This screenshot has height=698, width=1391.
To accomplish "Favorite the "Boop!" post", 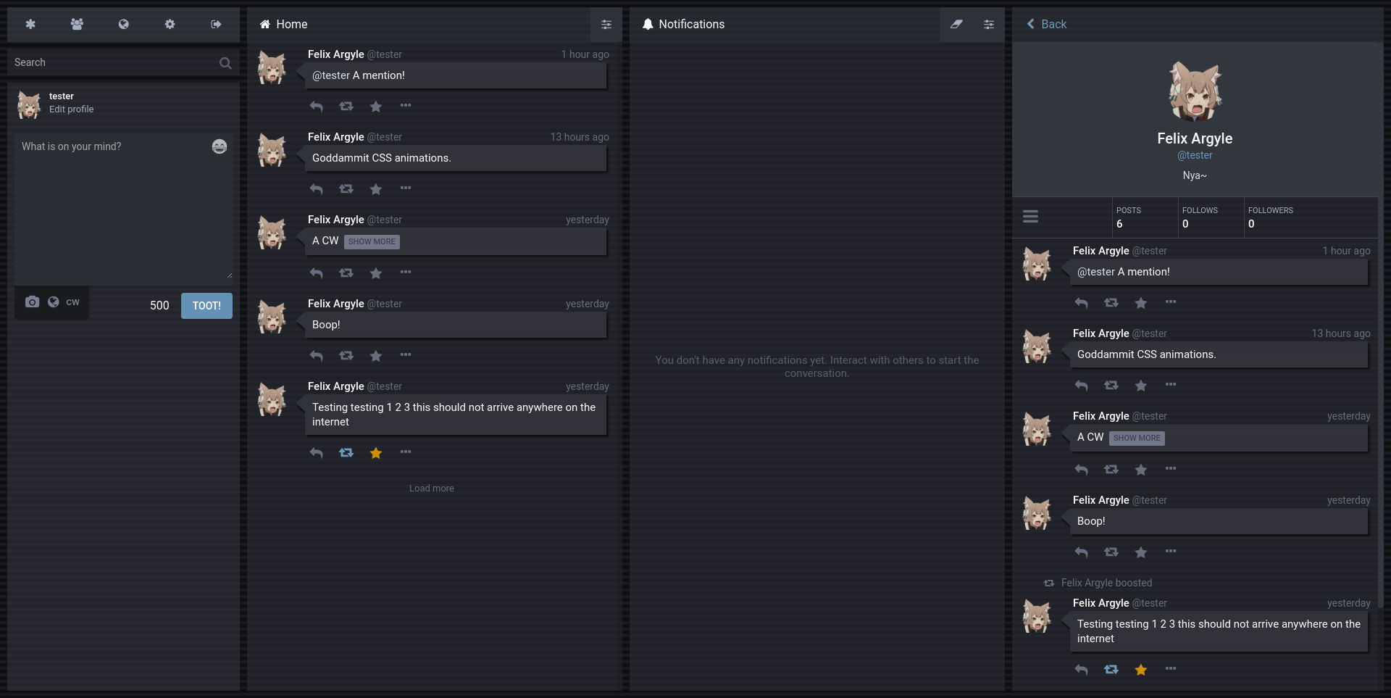I will coord(375,356).
